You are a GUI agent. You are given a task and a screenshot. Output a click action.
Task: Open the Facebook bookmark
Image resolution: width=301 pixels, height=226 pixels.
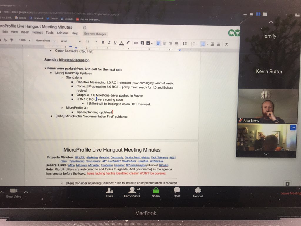[36, 18]
